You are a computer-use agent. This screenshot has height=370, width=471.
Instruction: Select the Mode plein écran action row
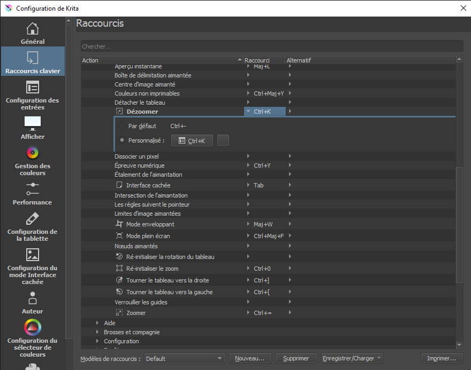(x=150, y=236)
